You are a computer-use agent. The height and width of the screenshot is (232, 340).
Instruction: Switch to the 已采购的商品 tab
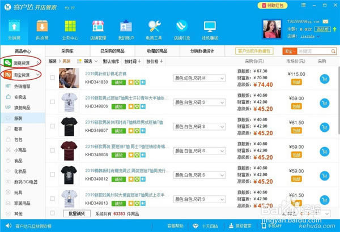(x=112, y=51)
